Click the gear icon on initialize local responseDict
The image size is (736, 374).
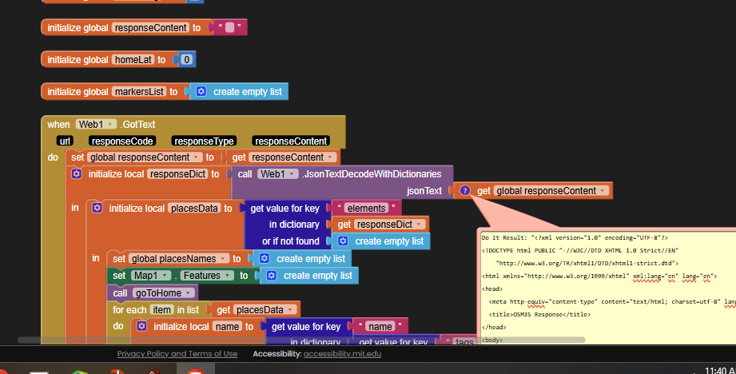coord(76,173)
